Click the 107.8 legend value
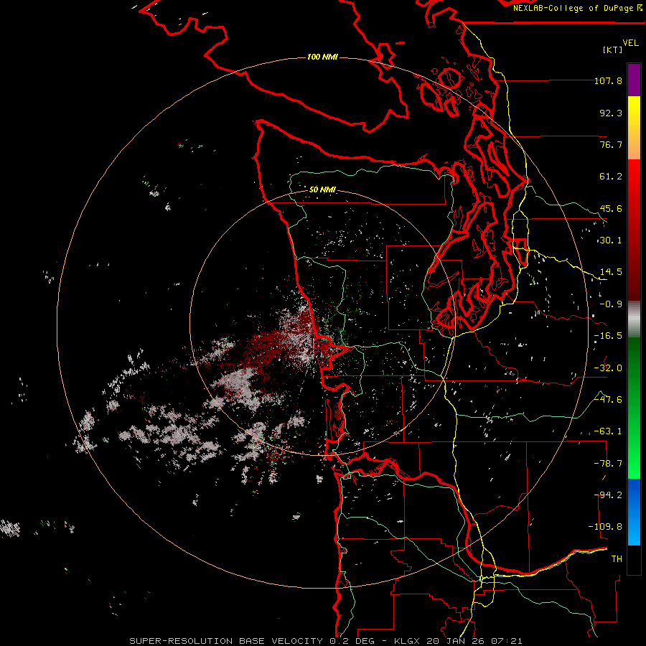This screenshot has height=646, width=646. pyautogui.click(x=608, y=80)
